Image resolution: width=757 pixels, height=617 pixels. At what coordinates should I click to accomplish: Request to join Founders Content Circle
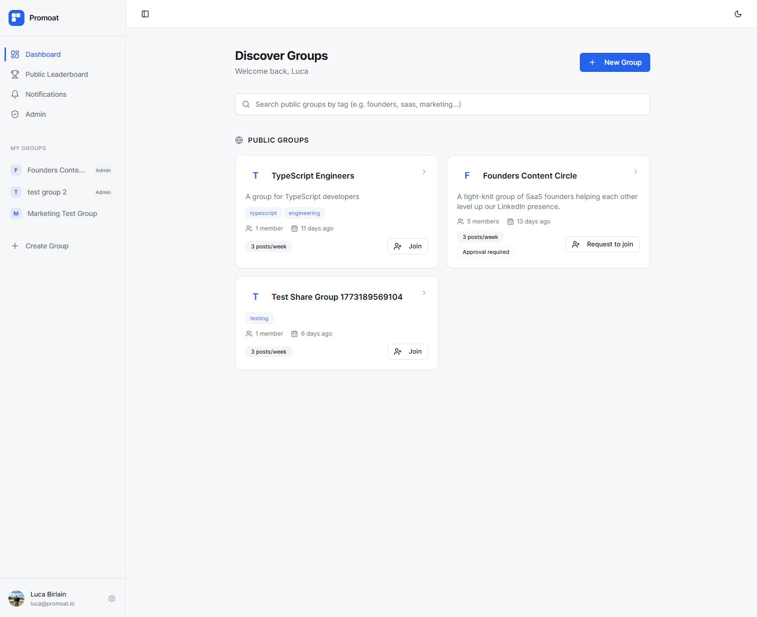click(x=602, y=244)
